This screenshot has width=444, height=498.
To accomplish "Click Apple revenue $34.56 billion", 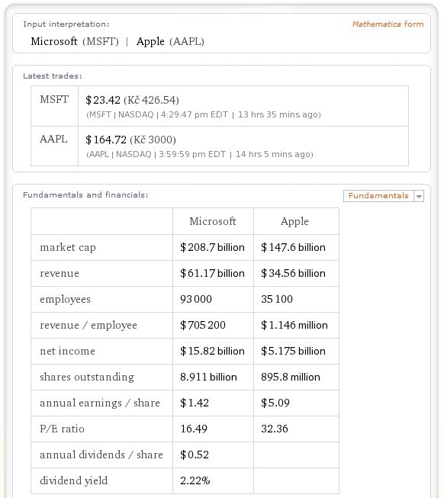I will (293, 273).
